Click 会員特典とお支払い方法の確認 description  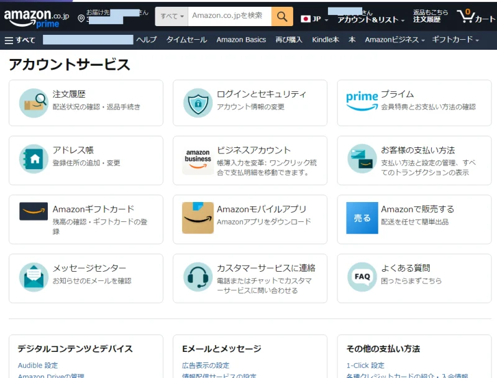pyautogui.click(x=429, y=107)
